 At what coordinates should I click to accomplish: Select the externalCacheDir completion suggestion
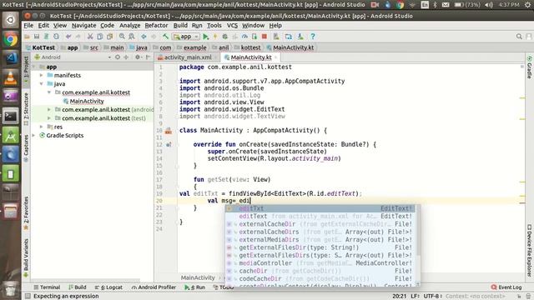click(320, 224)
